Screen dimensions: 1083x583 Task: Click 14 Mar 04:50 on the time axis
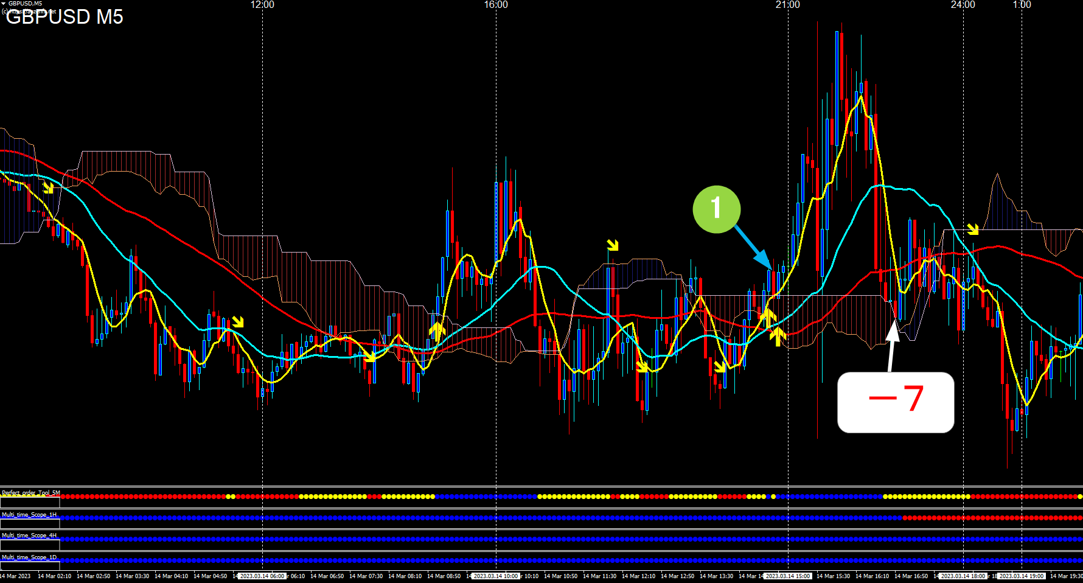point(210,576)
